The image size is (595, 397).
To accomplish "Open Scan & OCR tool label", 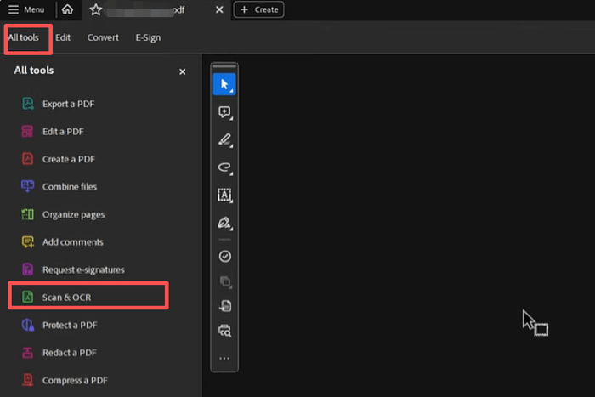I will [67, 298].
